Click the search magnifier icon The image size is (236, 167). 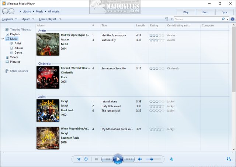223,19
